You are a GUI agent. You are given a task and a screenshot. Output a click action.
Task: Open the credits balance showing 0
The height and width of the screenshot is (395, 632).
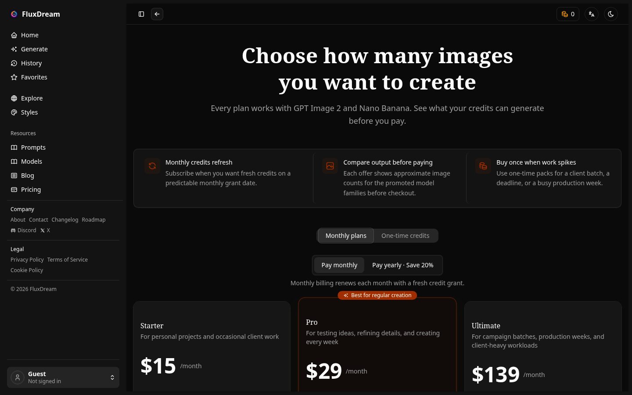click(568, 14)
